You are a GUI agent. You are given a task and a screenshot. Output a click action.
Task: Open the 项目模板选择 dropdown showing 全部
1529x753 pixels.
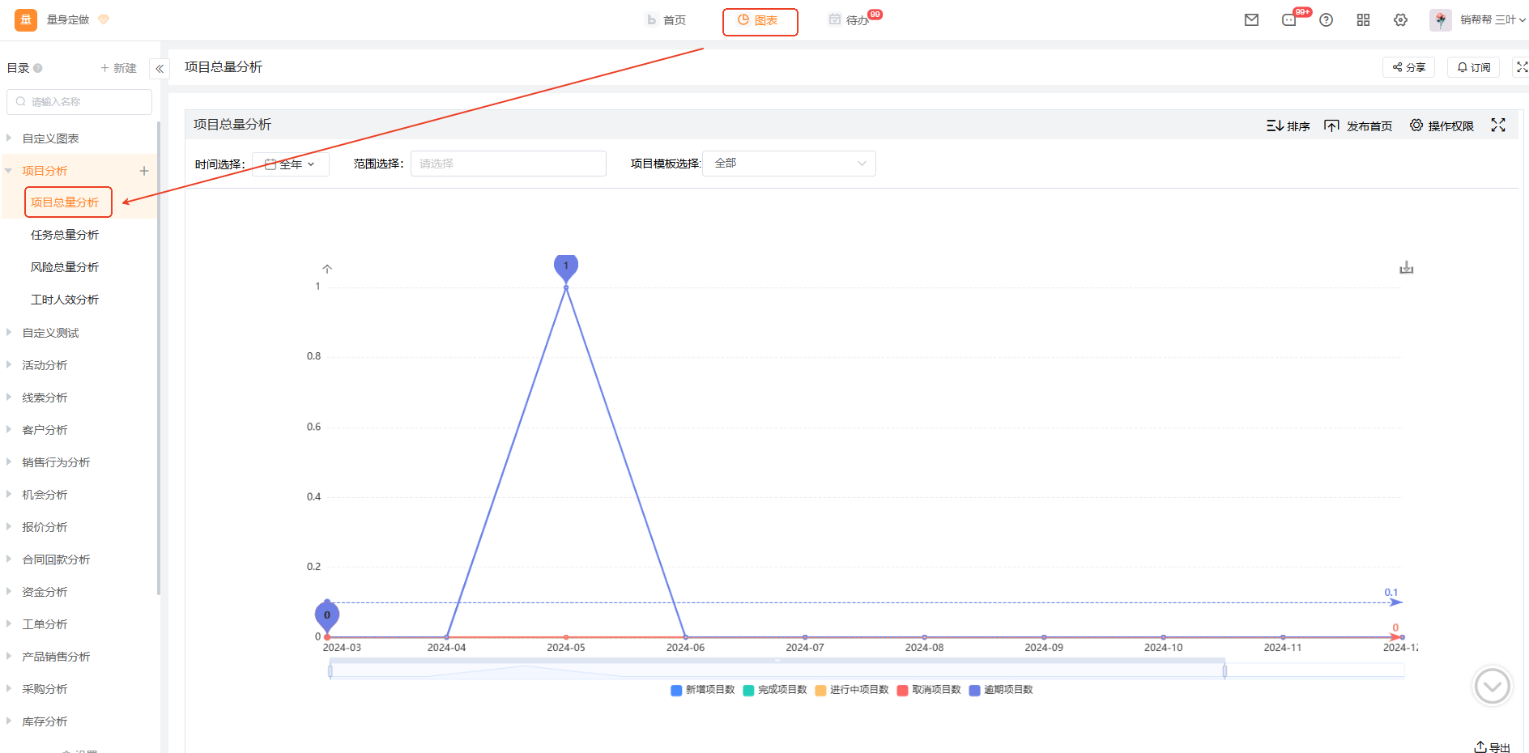(788, 164)
